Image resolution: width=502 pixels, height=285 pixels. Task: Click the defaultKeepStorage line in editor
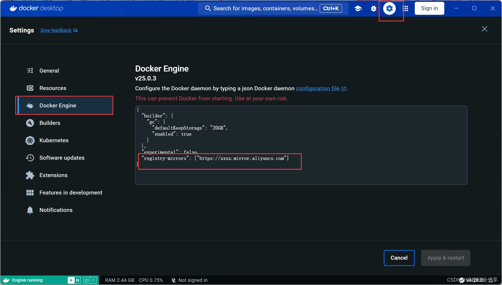(190, 128)
